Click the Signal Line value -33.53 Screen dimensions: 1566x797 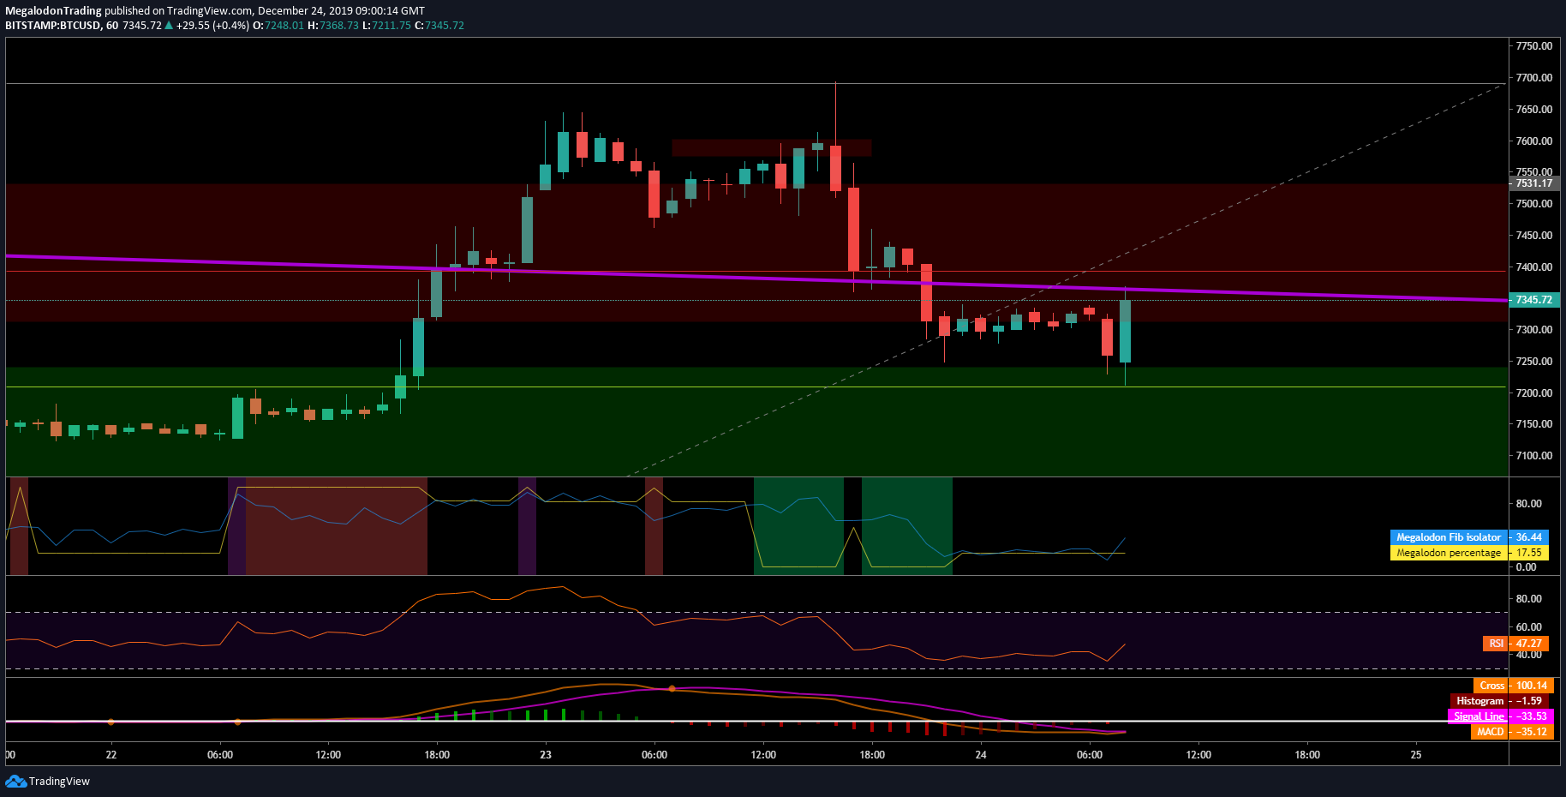(1532, 716)
